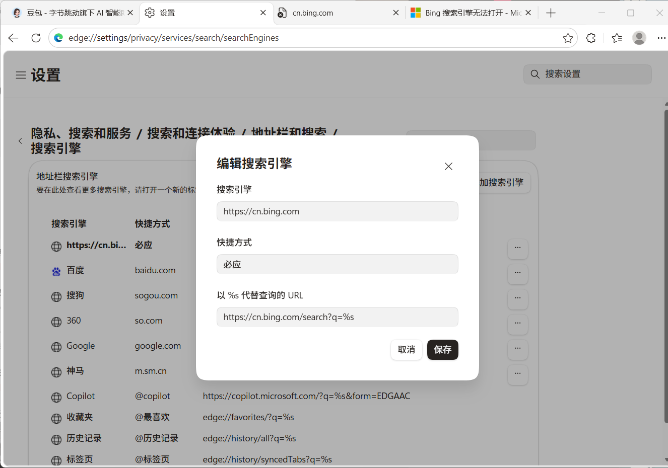Go back using breadcrumb chevron
Screen dimensions: 668x468
20,141
